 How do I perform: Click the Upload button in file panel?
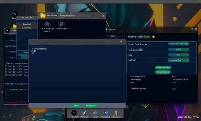(26, 52)
